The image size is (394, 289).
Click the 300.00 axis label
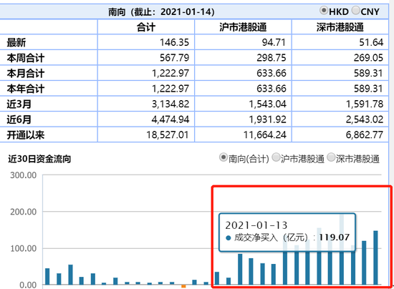point(24,175)
